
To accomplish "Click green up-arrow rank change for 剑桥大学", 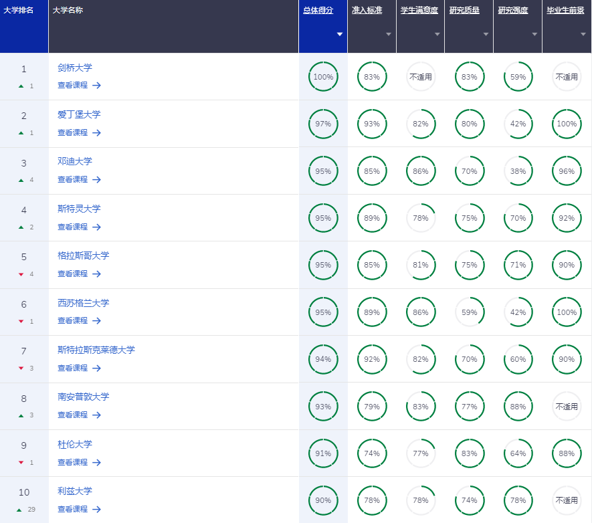I will coord(21,86).
